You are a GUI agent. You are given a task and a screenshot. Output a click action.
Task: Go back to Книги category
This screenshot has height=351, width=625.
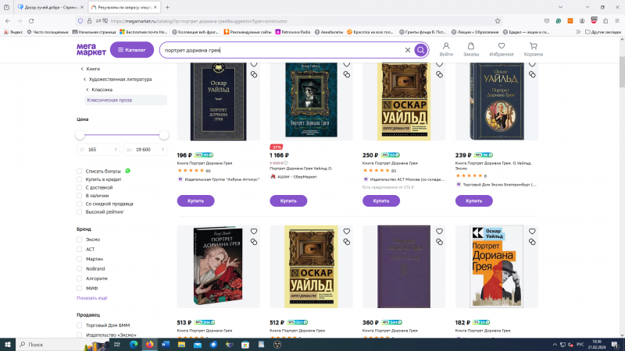93,69
